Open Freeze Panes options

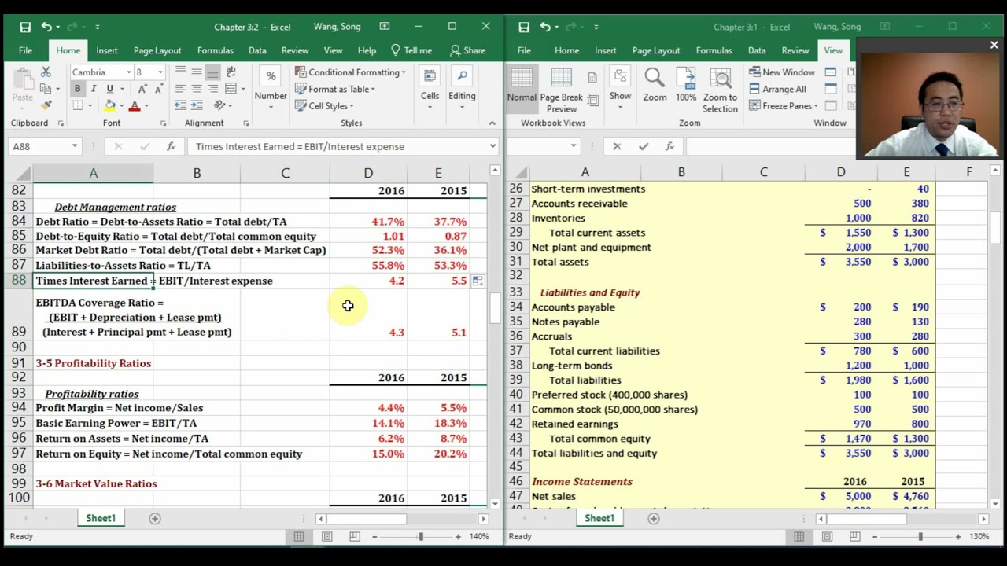pyautogui.click(x=784, y=106)
